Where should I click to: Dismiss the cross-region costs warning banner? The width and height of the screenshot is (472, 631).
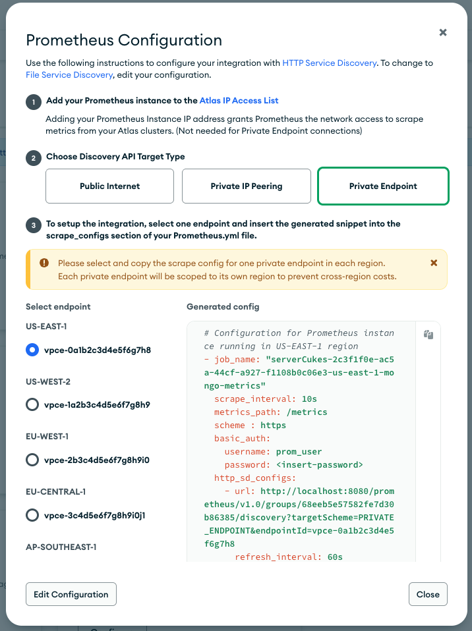click(434, 262)
